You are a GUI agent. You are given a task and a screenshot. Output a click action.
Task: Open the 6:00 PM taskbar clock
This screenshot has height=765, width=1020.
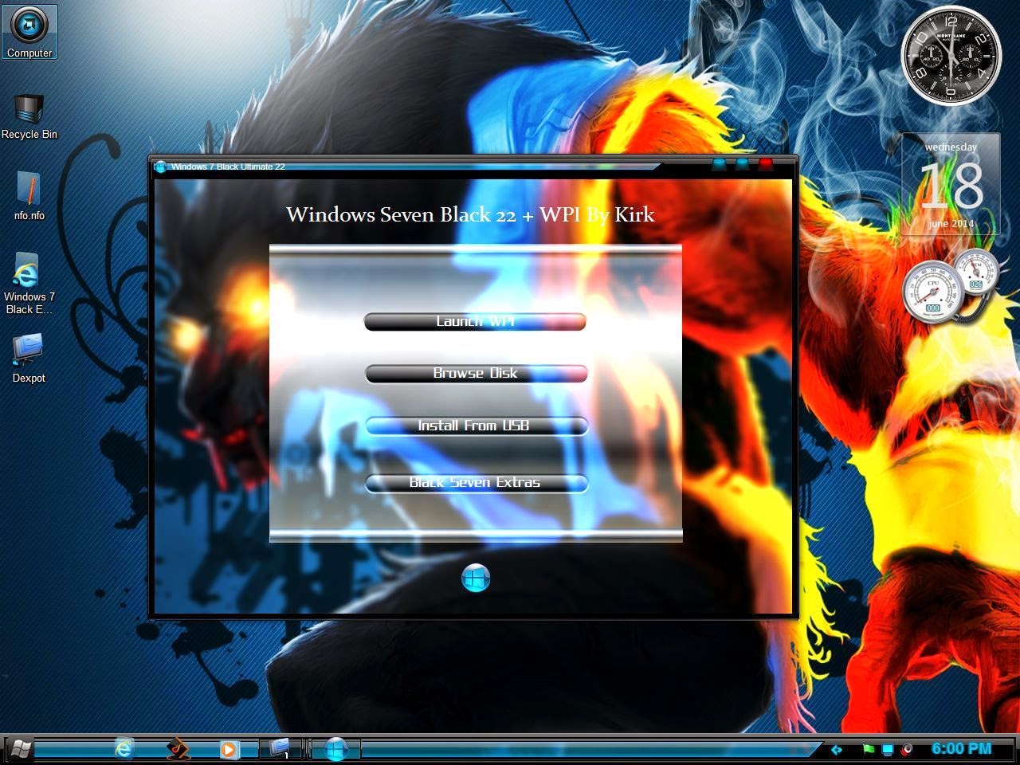pos(961,749)
